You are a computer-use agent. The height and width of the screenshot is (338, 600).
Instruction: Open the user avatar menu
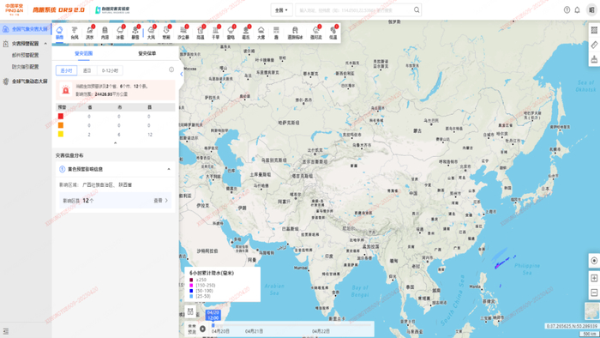[x=591, y=10]
